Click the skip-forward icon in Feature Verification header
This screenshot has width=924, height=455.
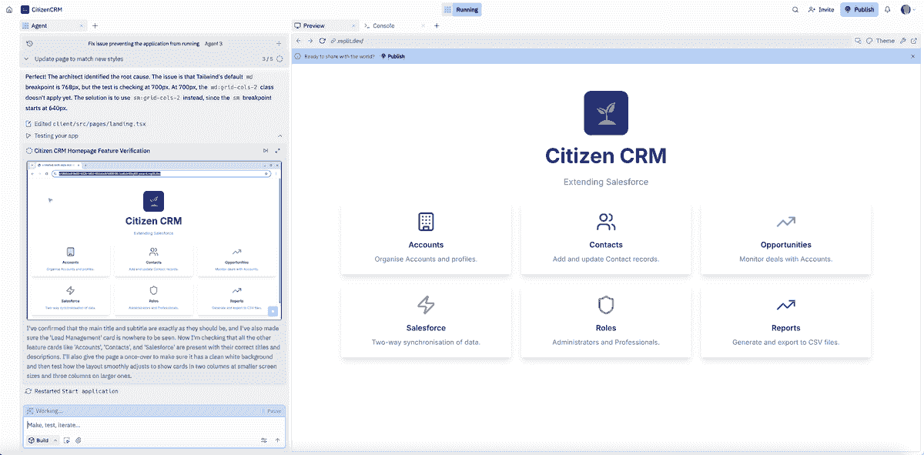(266, 151)
